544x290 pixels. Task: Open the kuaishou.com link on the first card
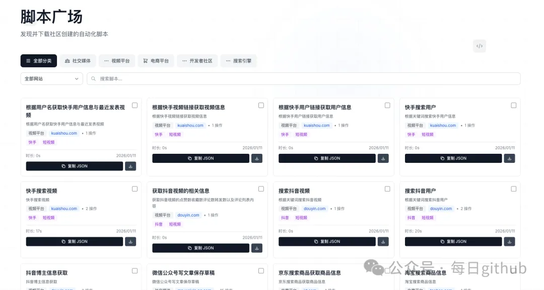(63, 133)
